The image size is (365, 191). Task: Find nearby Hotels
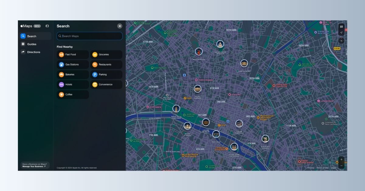click(73, 85)
